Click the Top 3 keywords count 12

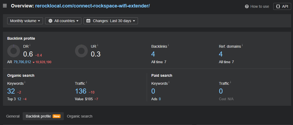pyautogui.click(x=19, y=99)
